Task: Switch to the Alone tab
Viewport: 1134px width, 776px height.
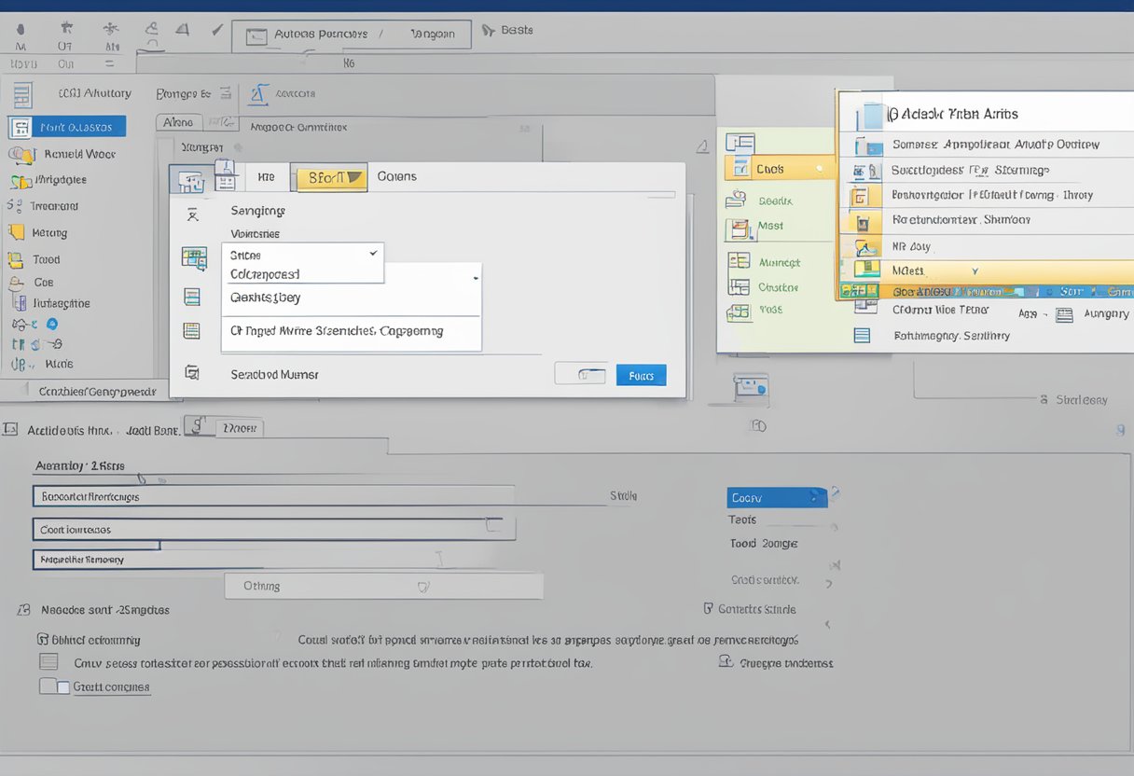Action: [178, 122]
